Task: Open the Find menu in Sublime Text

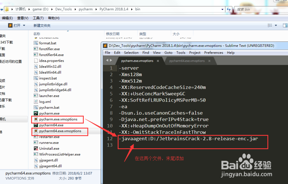Action: coord(146,52)
